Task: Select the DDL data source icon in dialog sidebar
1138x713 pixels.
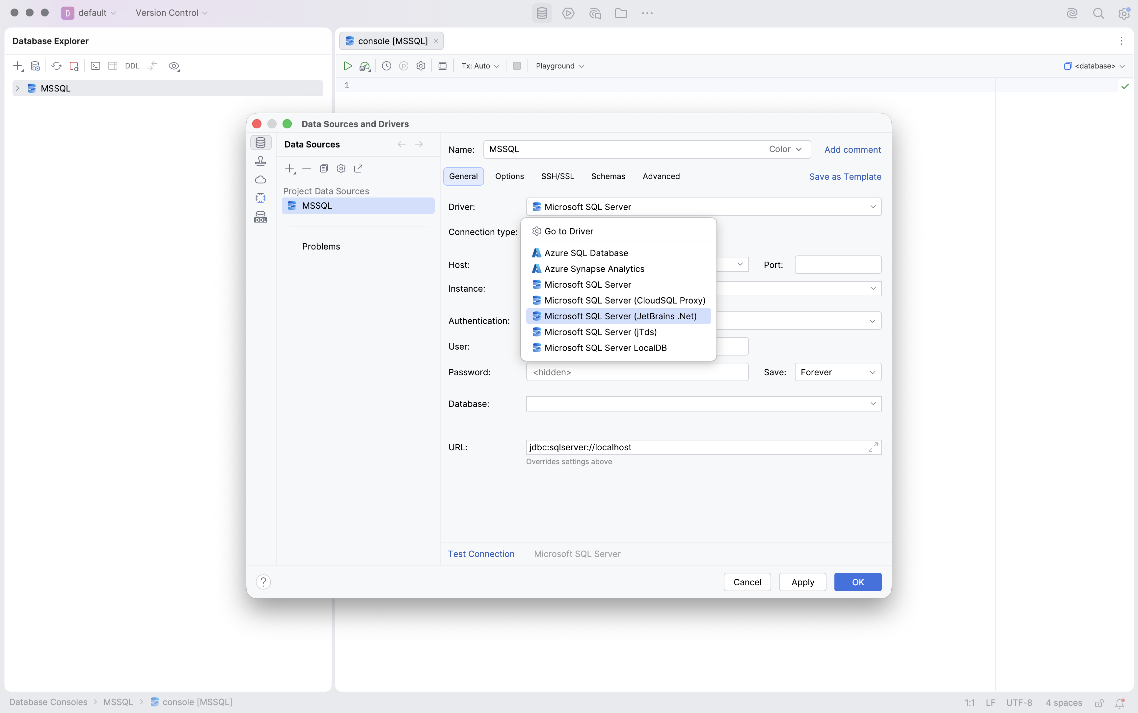Action: (260, 217)
